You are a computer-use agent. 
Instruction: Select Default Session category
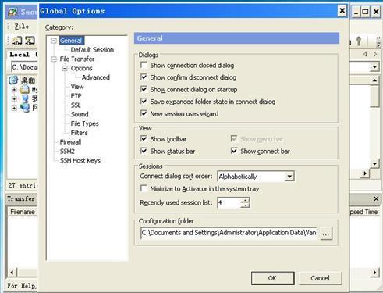pyautogui.click(x=92, y=50)
